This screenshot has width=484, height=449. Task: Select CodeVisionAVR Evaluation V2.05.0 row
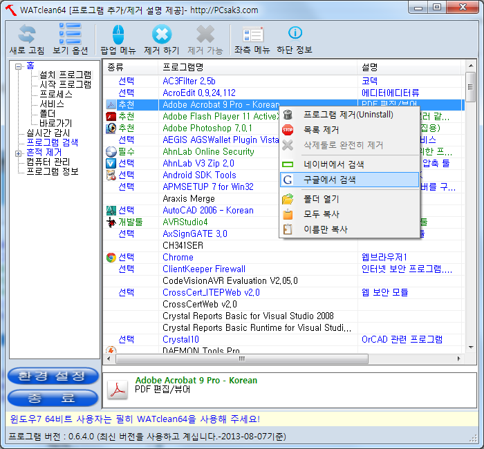click(283, 280)
